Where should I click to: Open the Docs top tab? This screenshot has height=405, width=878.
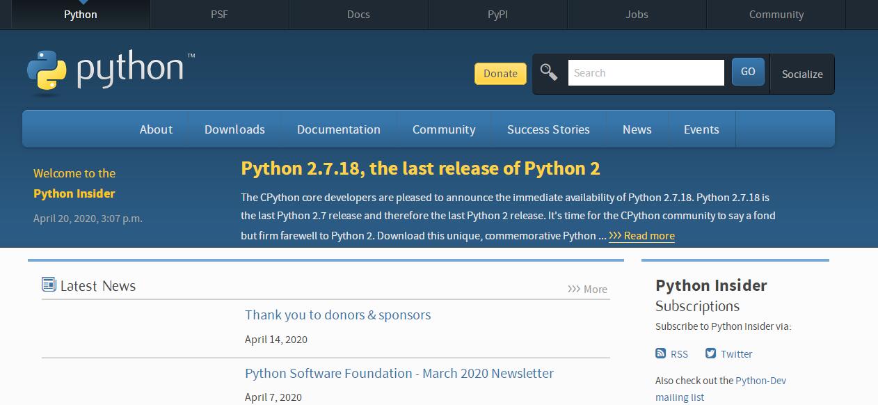click(359, 14)
